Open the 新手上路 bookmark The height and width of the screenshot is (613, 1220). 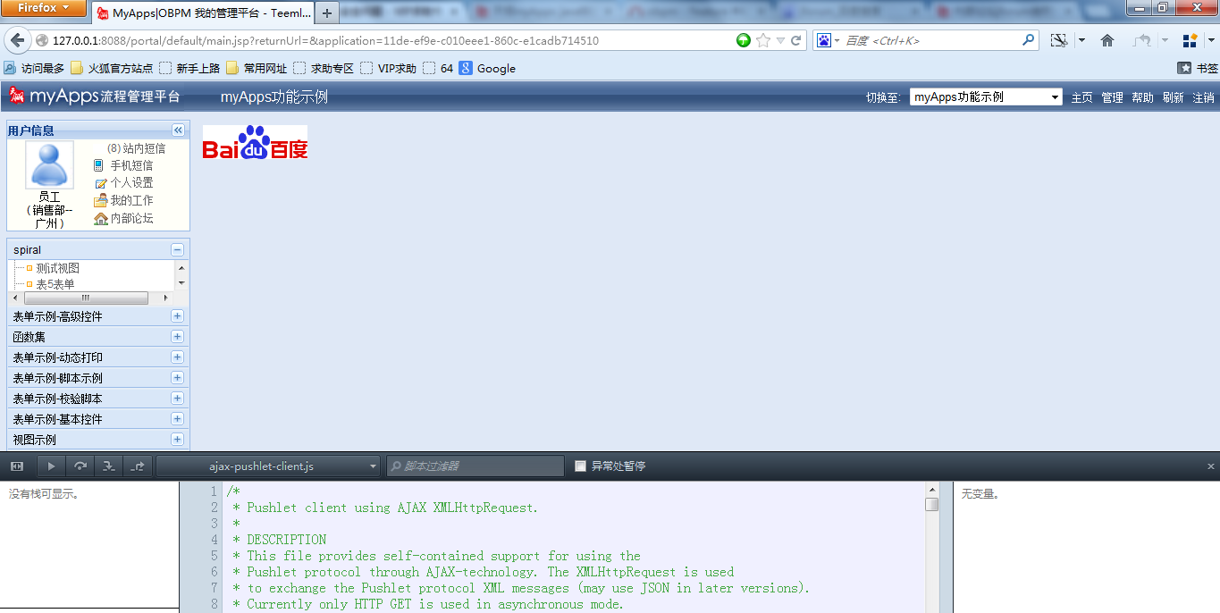pyautogui.click(x=189, y=68)
